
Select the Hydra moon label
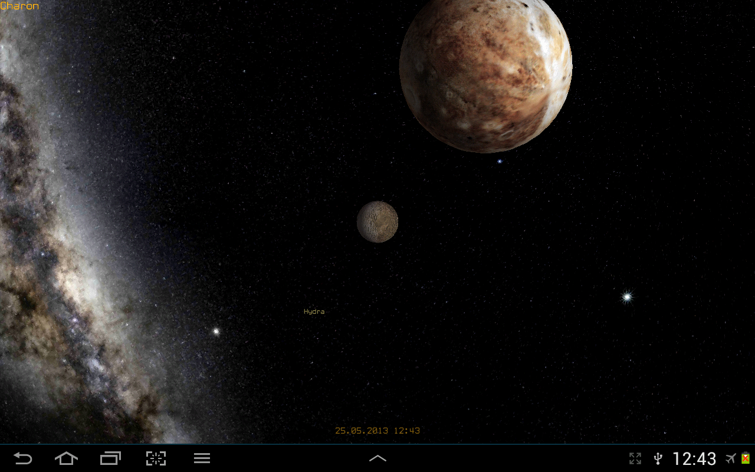pos(314,312)
